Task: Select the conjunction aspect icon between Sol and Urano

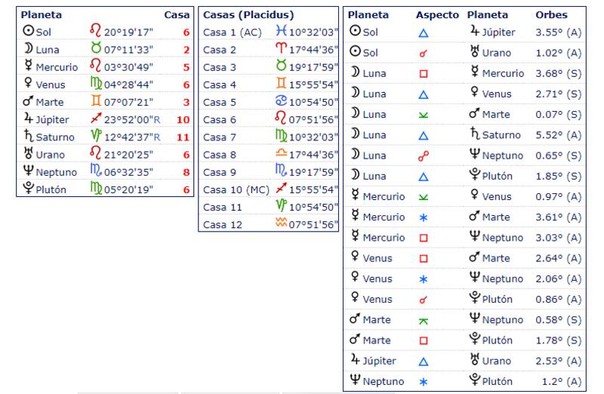Action: pos(424,54)
